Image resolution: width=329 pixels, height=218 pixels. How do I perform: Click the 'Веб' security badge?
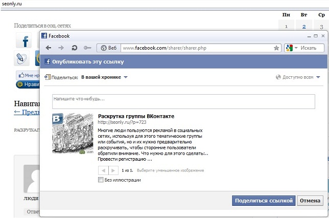pyautogui.click(x=108, y=48)
